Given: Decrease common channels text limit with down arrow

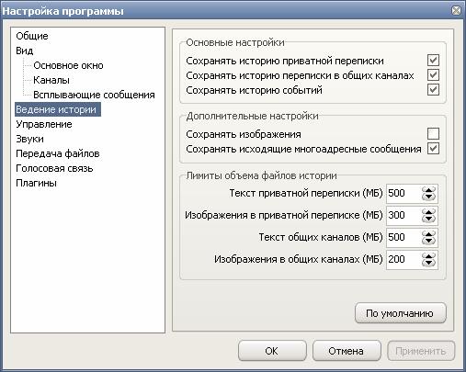Looking at the screenshot, I should (x=428, y=242).
